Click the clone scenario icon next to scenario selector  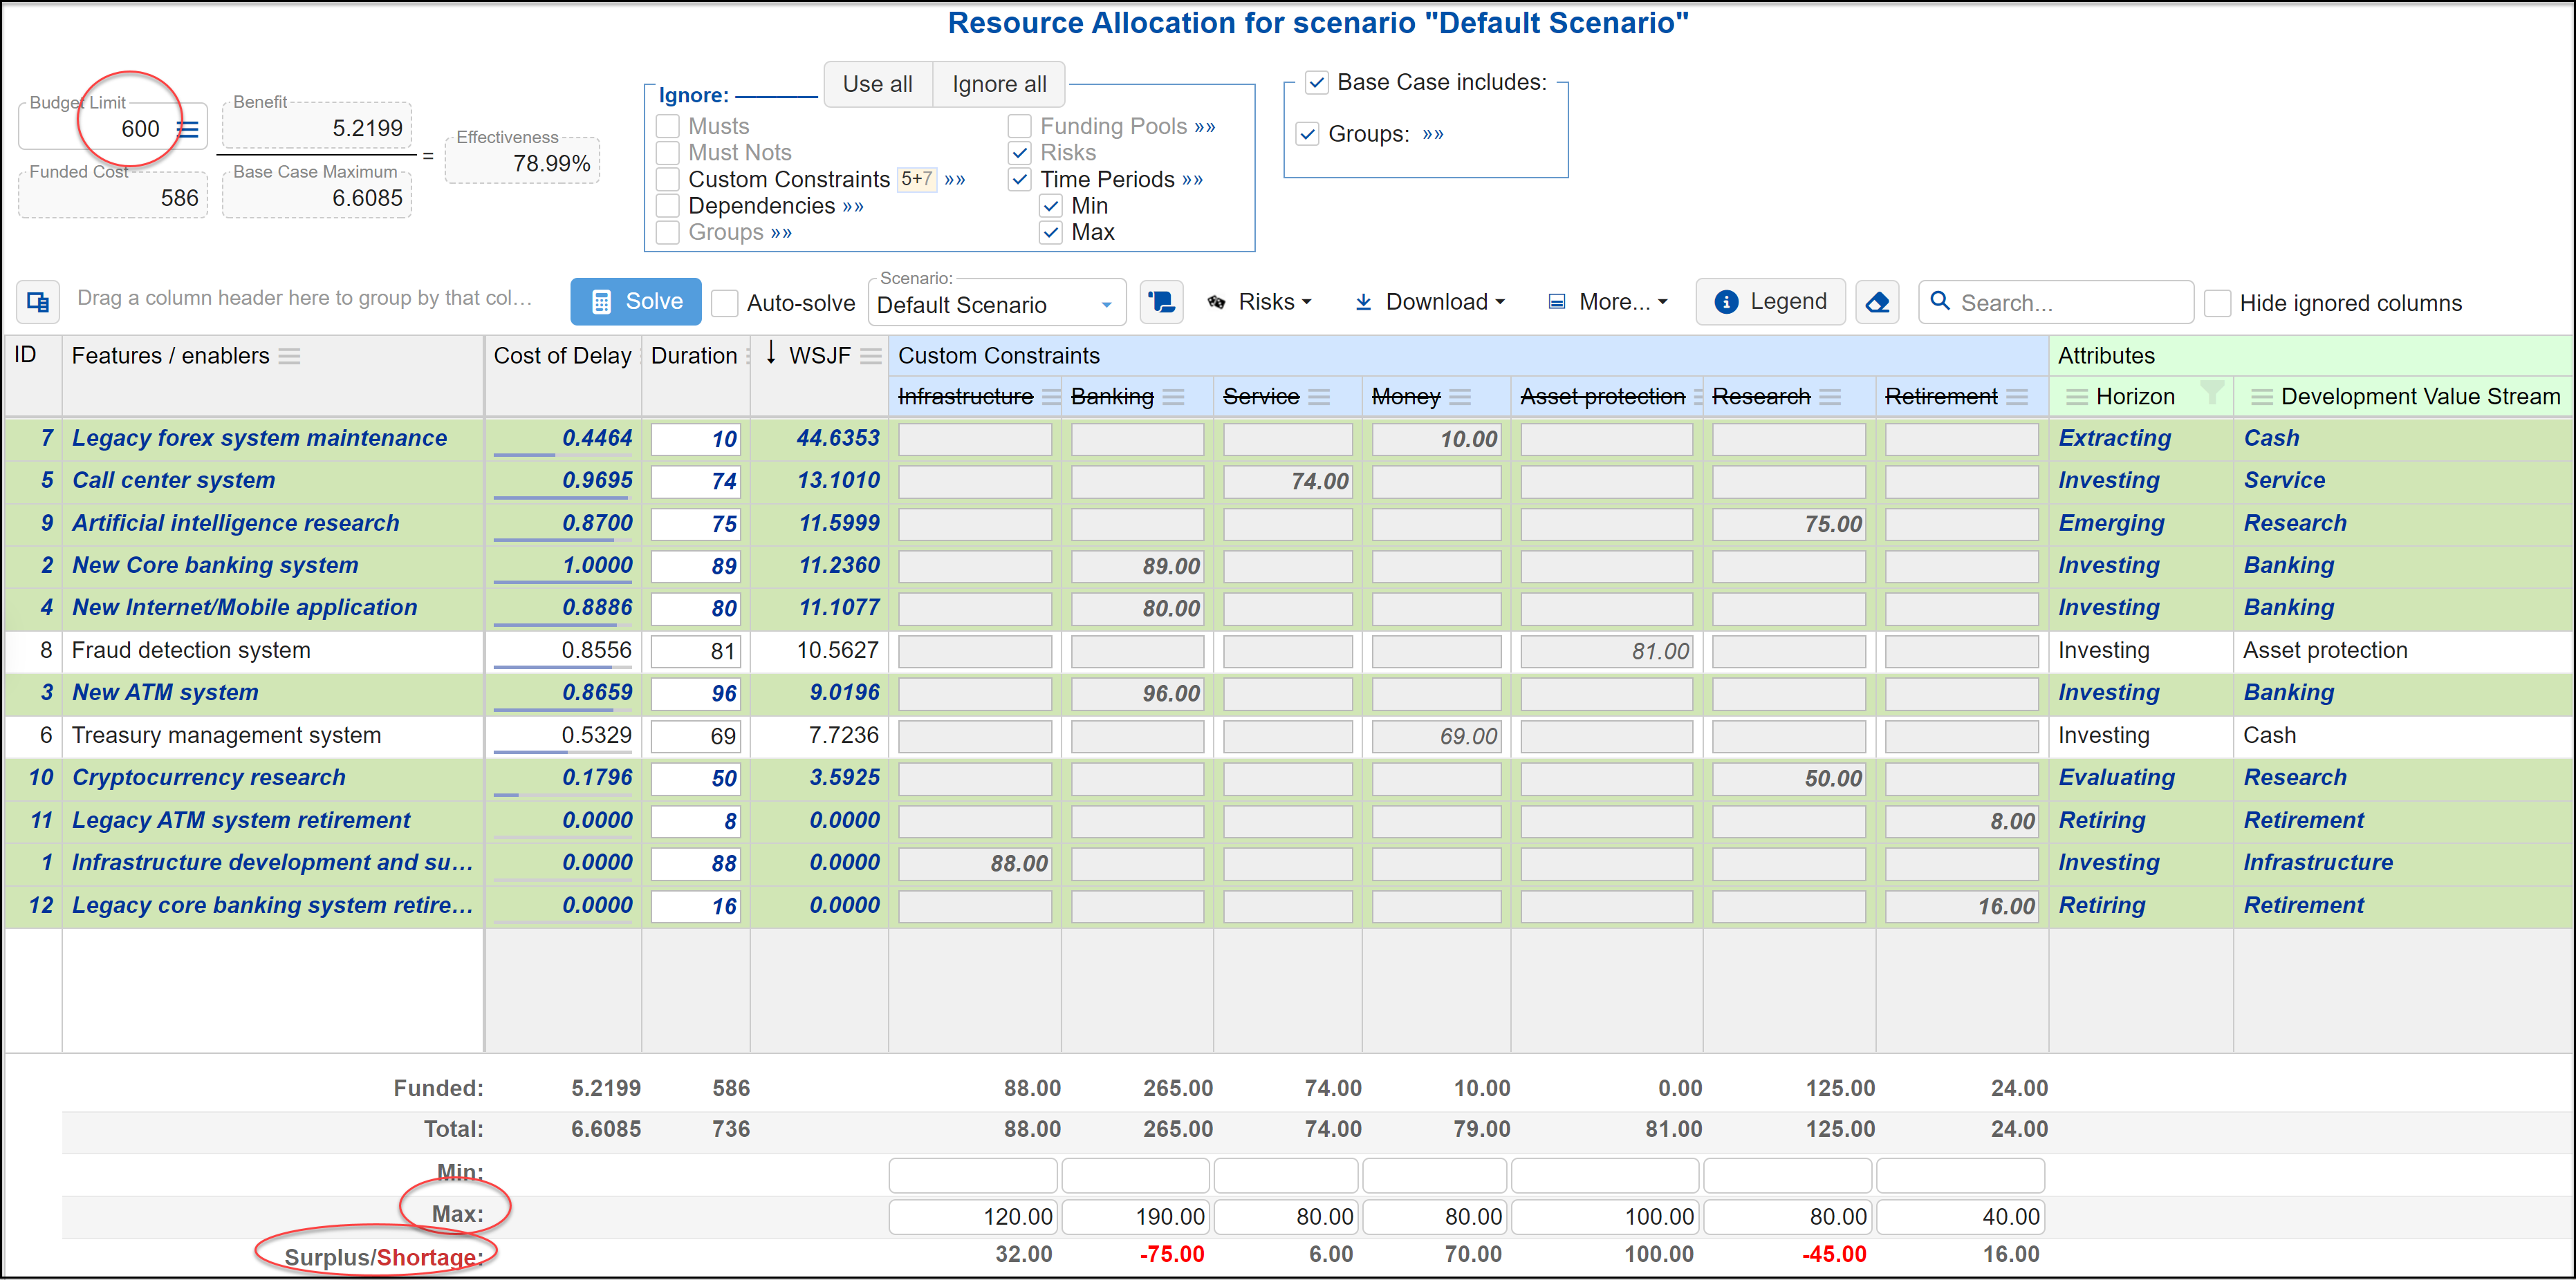(x=1160, y=302)
